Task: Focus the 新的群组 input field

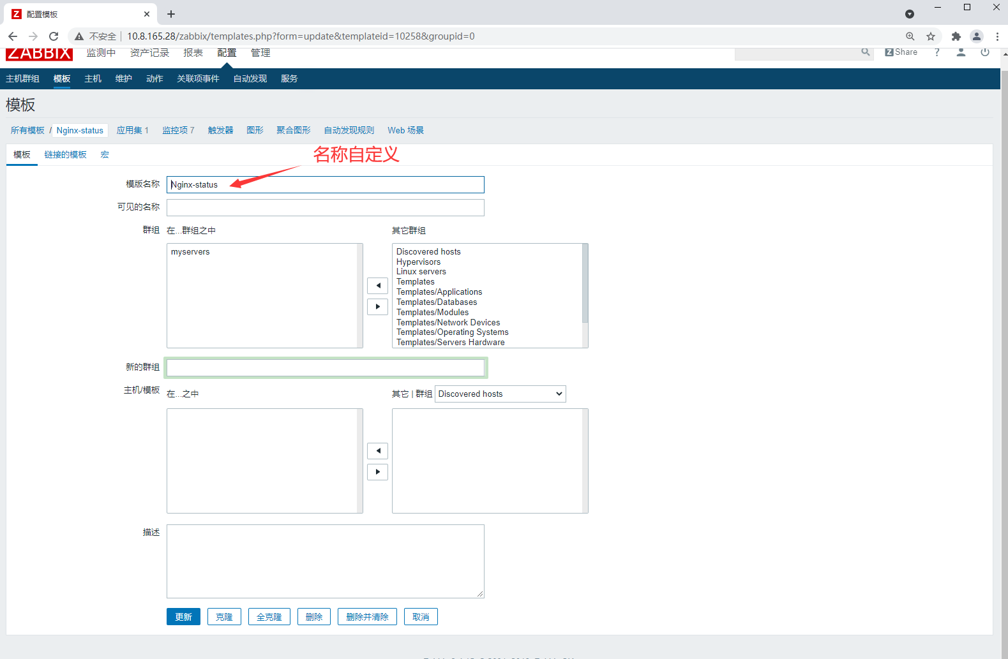Action: 326,367
